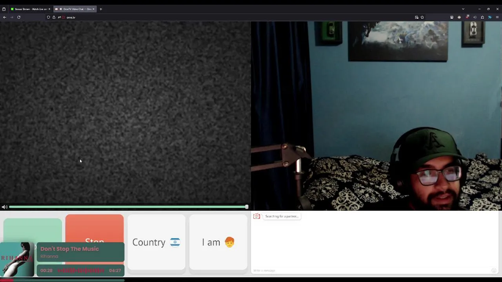Open the Country selector
The width and height of the screenshot is (502, 282).
[156, 242]
